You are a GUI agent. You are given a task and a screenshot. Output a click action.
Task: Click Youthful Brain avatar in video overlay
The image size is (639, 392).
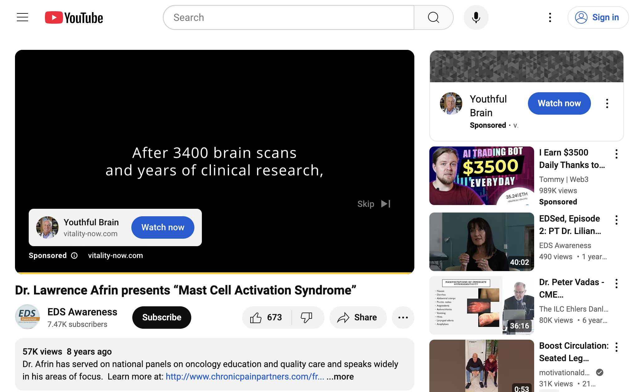(x=47, y=227)
